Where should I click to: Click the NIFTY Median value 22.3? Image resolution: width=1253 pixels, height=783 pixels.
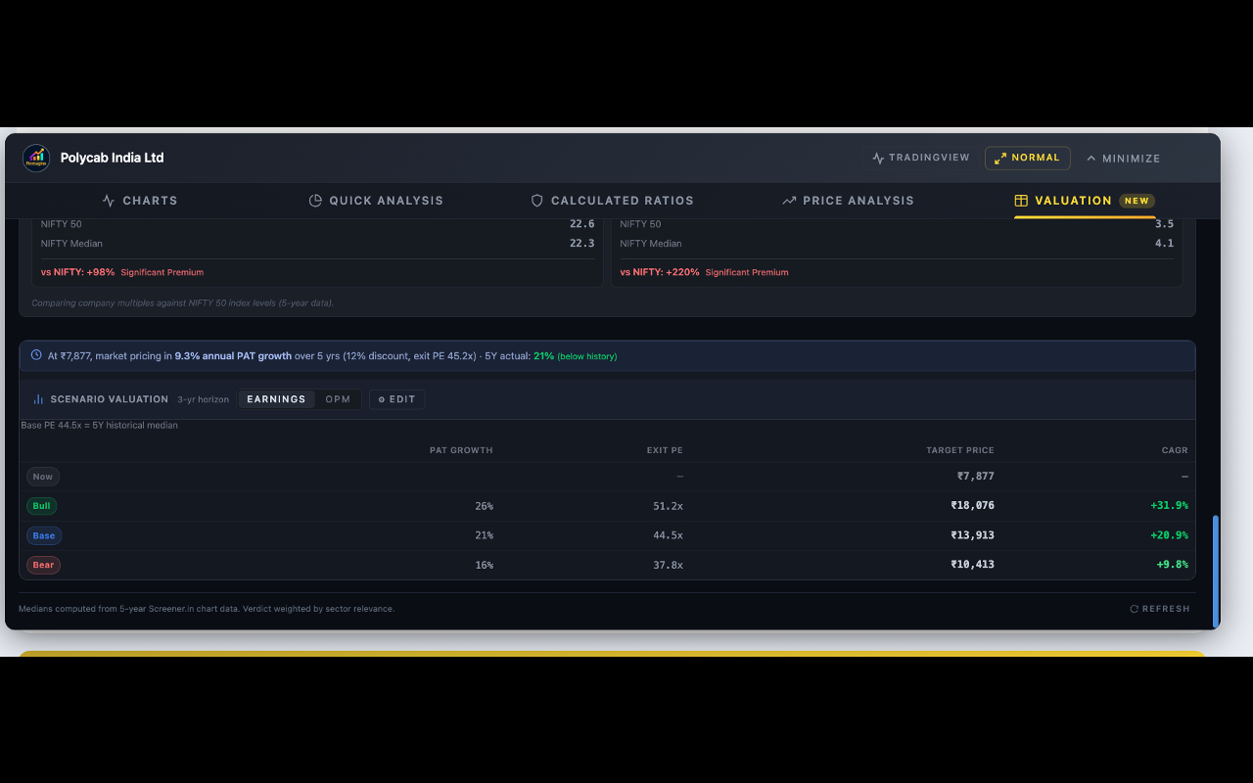click(x=582, y=244)
